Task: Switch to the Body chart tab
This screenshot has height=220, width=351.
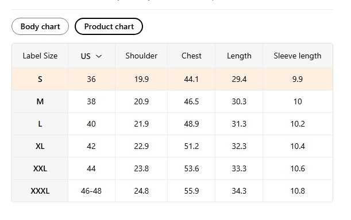Action: coord(40,26)
